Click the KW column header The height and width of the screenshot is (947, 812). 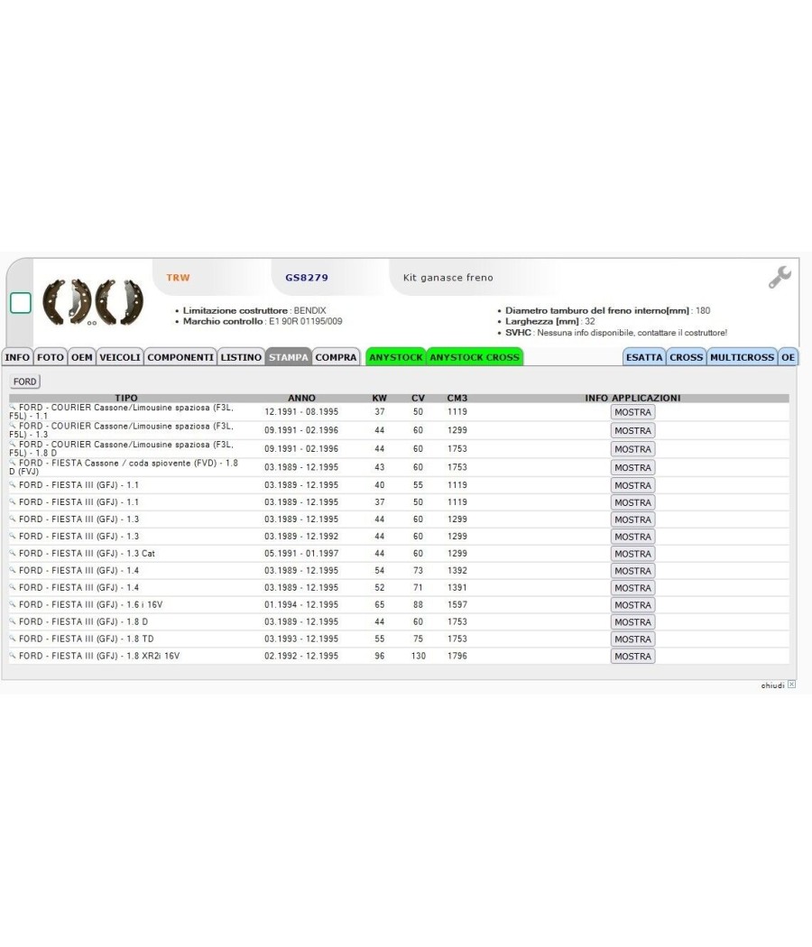click(x=380, y=398)
